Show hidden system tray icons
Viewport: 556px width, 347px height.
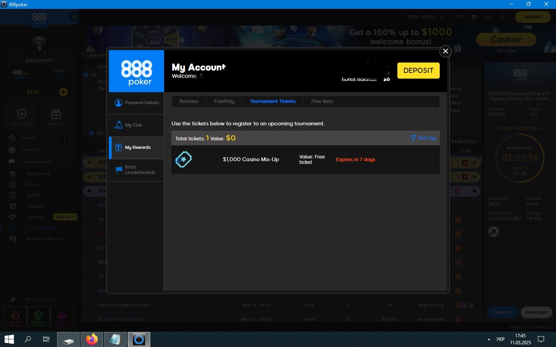tap(489, 339)
